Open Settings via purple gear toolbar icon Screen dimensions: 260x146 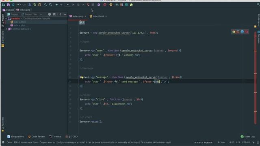tap(99, 5)
